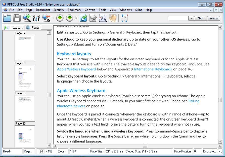
Task: Zoom in with the plus magnifier
Action: pos(26,18)
